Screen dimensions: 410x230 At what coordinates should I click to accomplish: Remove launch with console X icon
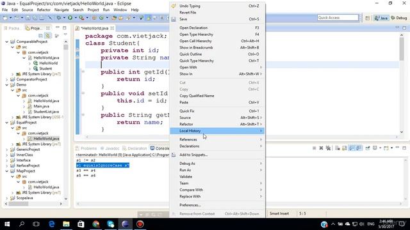coord(321,148)
